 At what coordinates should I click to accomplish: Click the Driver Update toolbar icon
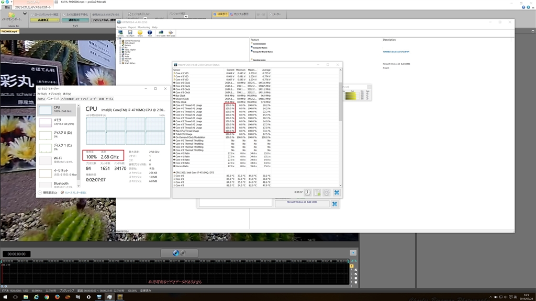[161, 33]
